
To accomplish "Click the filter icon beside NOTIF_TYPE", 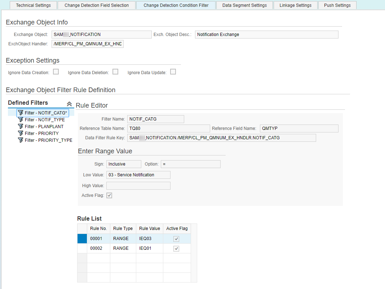I will 21,119.
